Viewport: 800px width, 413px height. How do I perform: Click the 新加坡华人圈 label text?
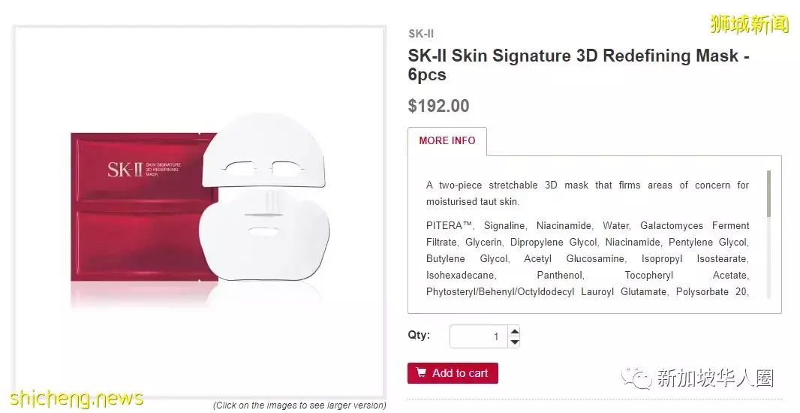coord(714,378)
